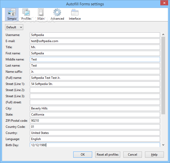Click the (Full) name input field
170x163 pixels.
pos(95,78)
